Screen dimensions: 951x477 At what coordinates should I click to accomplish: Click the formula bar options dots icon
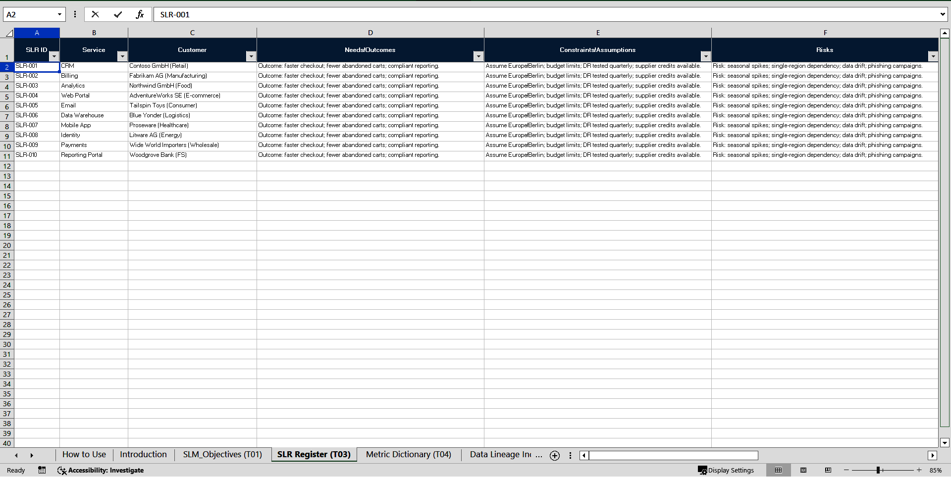coord(75,14)
